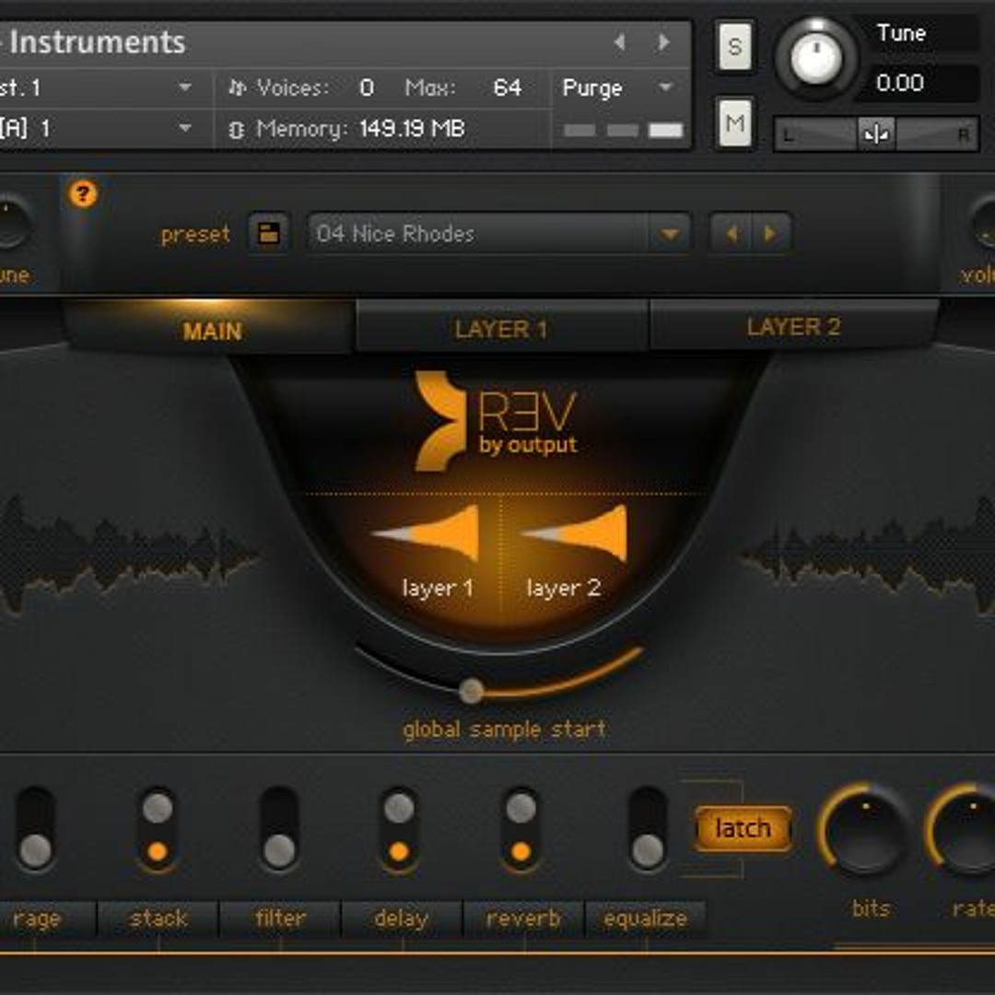Screen dimensions: 995x995
Task: Click the orange question mark help icon
Action: pyautogui.click(x=83, y=194)
